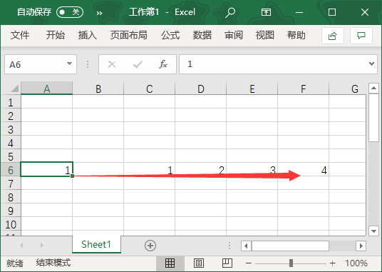Screen dimensions: 382x272
Task: Select cell E6 containing 3
Action: click(252, 169)
